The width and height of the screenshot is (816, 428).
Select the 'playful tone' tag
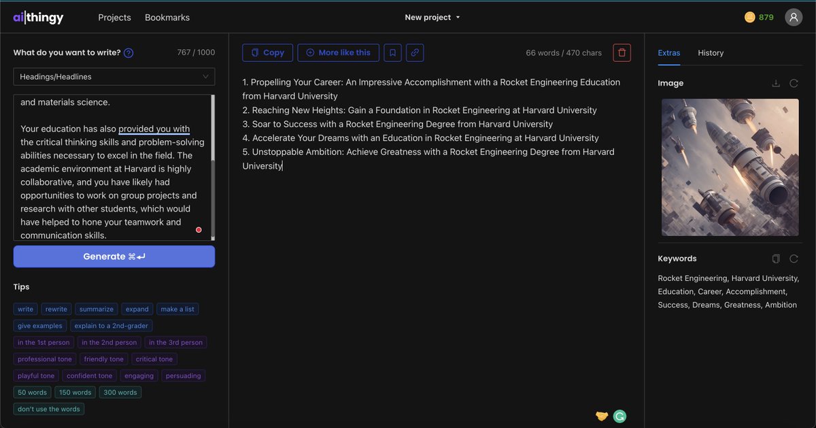36,376
